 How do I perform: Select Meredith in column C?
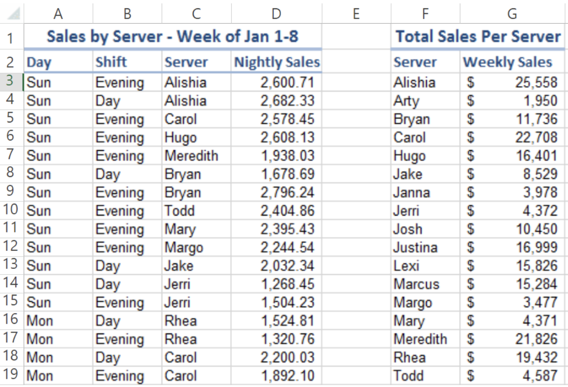tap(196, 156)
